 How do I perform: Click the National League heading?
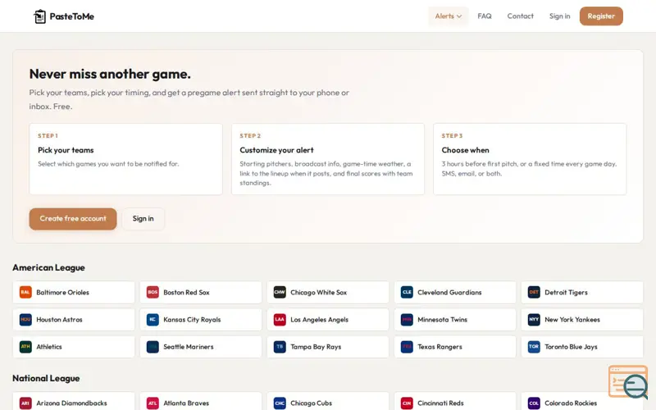[46, 378]
